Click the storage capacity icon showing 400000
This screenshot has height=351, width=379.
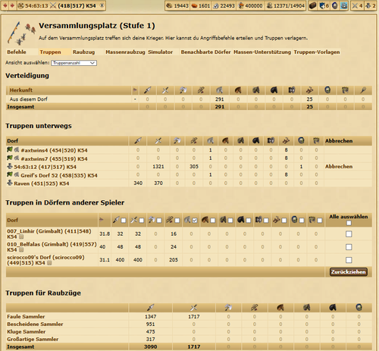click(241, 5)
